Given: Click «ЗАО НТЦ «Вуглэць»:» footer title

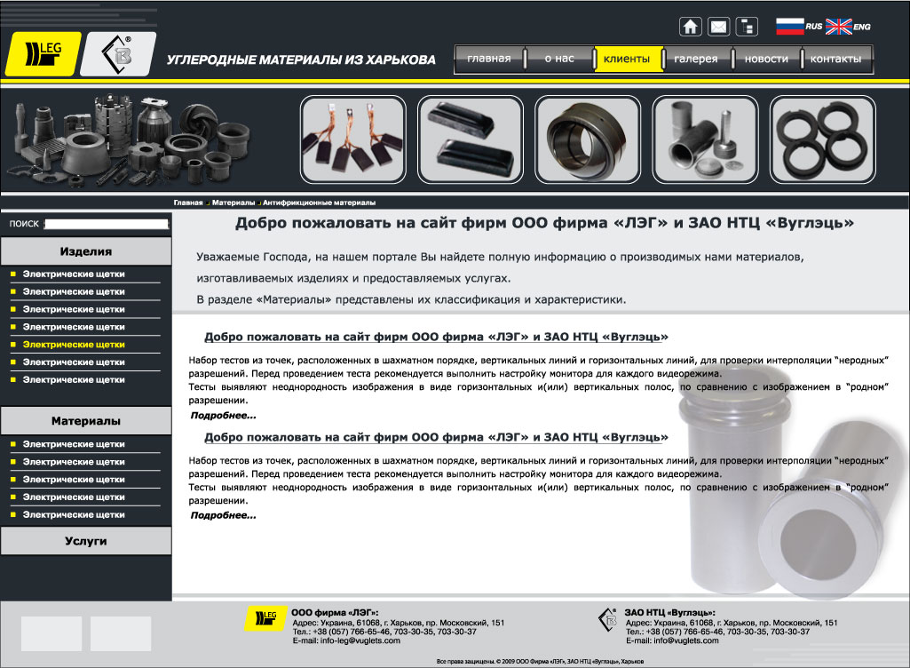Looking at the screenshot, I should pos(669,613).
